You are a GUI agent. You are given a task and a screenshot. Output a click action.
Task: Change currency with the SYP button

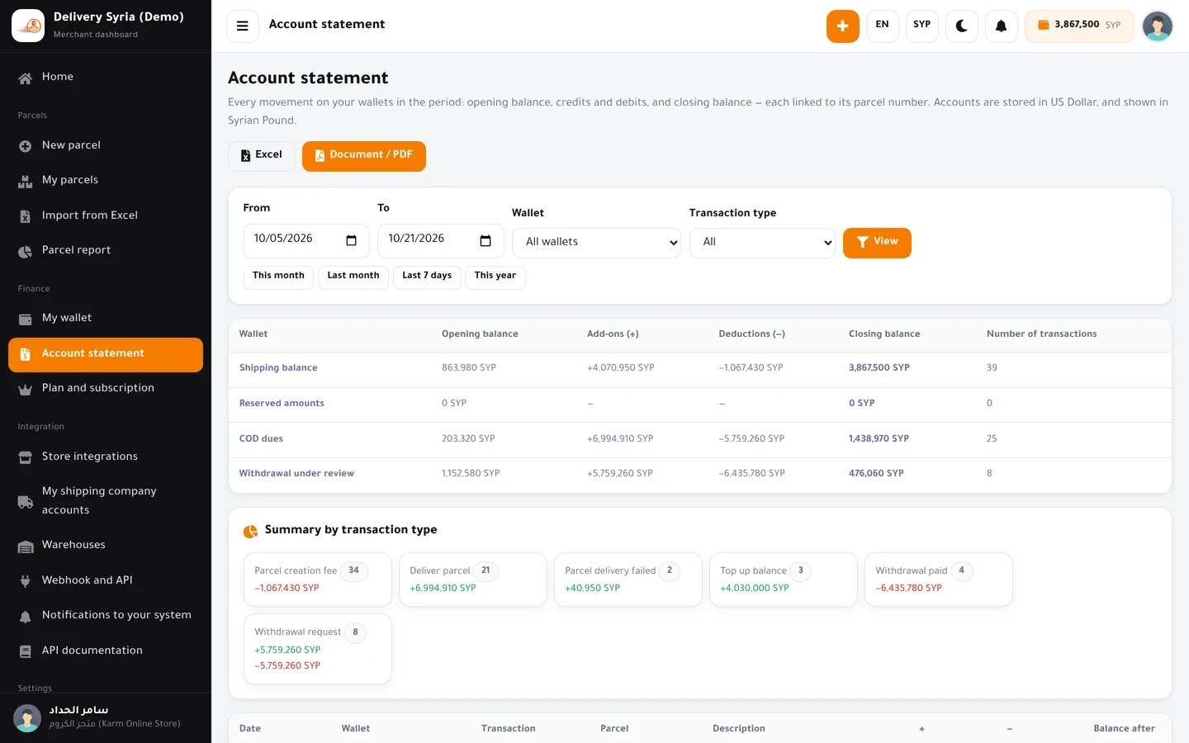coord(921,26)
